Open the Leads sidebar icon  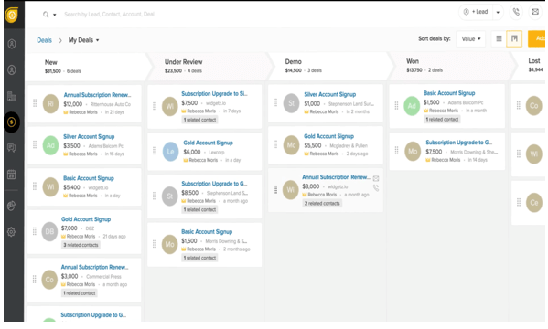12,44
